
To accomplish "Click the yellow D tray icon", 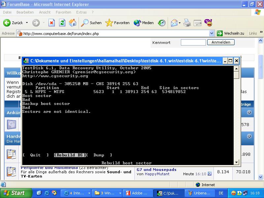I will coord(239,193).
